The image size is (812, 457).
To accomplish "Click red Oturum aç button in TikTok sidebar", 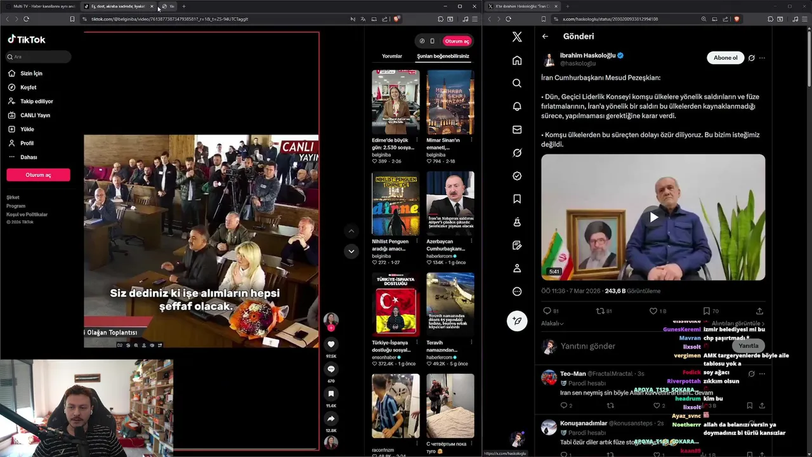I will 38,175.
